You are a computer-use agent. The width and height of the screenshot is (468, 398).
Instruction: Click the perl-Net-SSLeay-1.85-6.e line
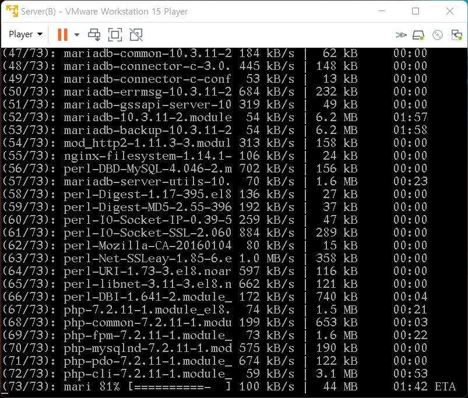point(215,258)
